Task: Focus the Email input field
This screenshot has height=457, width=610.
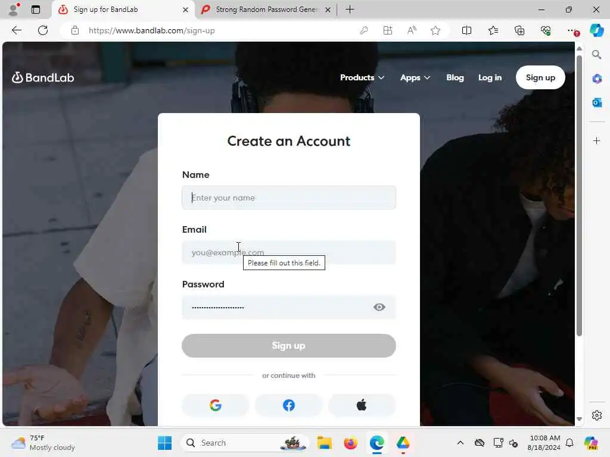Action: click(x=289, y=252)
